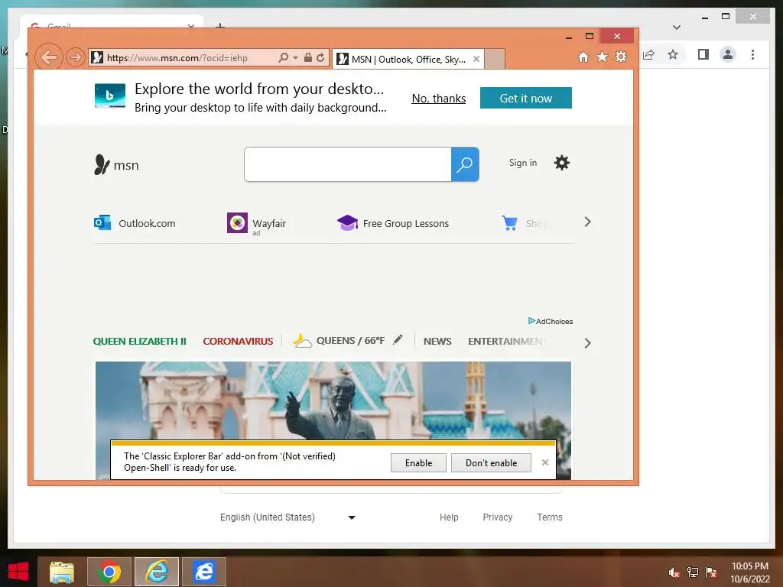Viewport: 783px width, 587px height.
Task: Click Privacy link in Chrome page
Action: 497,517
